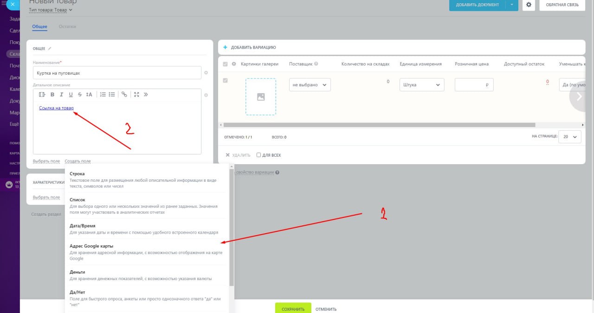
Task: Click the variation grid horizontal scrollbar
Action: tap(379, 125)
